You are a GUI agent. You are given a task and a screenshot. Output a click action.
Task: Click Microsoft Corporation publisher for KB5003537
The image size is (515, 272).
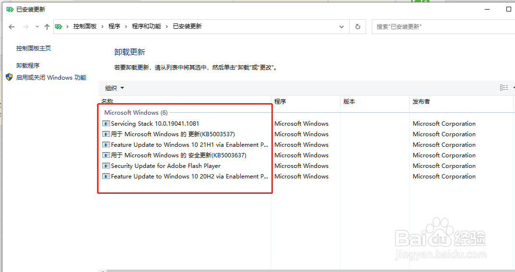444,134
